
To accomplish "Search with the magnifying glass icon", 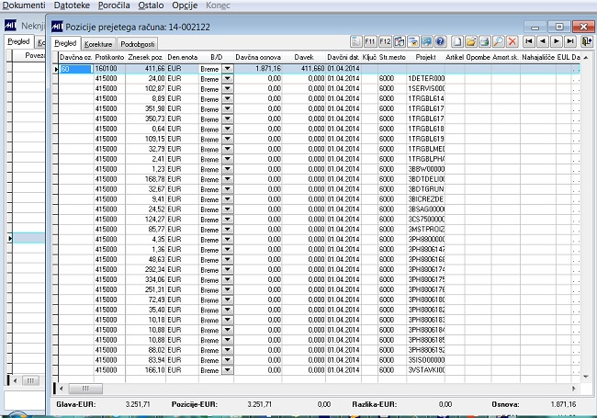I will pos(497,41).
